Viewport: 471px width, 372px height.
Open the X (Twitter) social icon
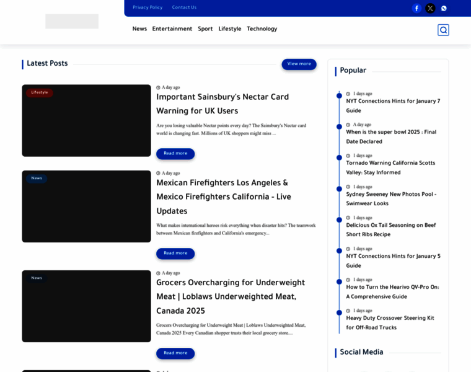coord(430,8)
